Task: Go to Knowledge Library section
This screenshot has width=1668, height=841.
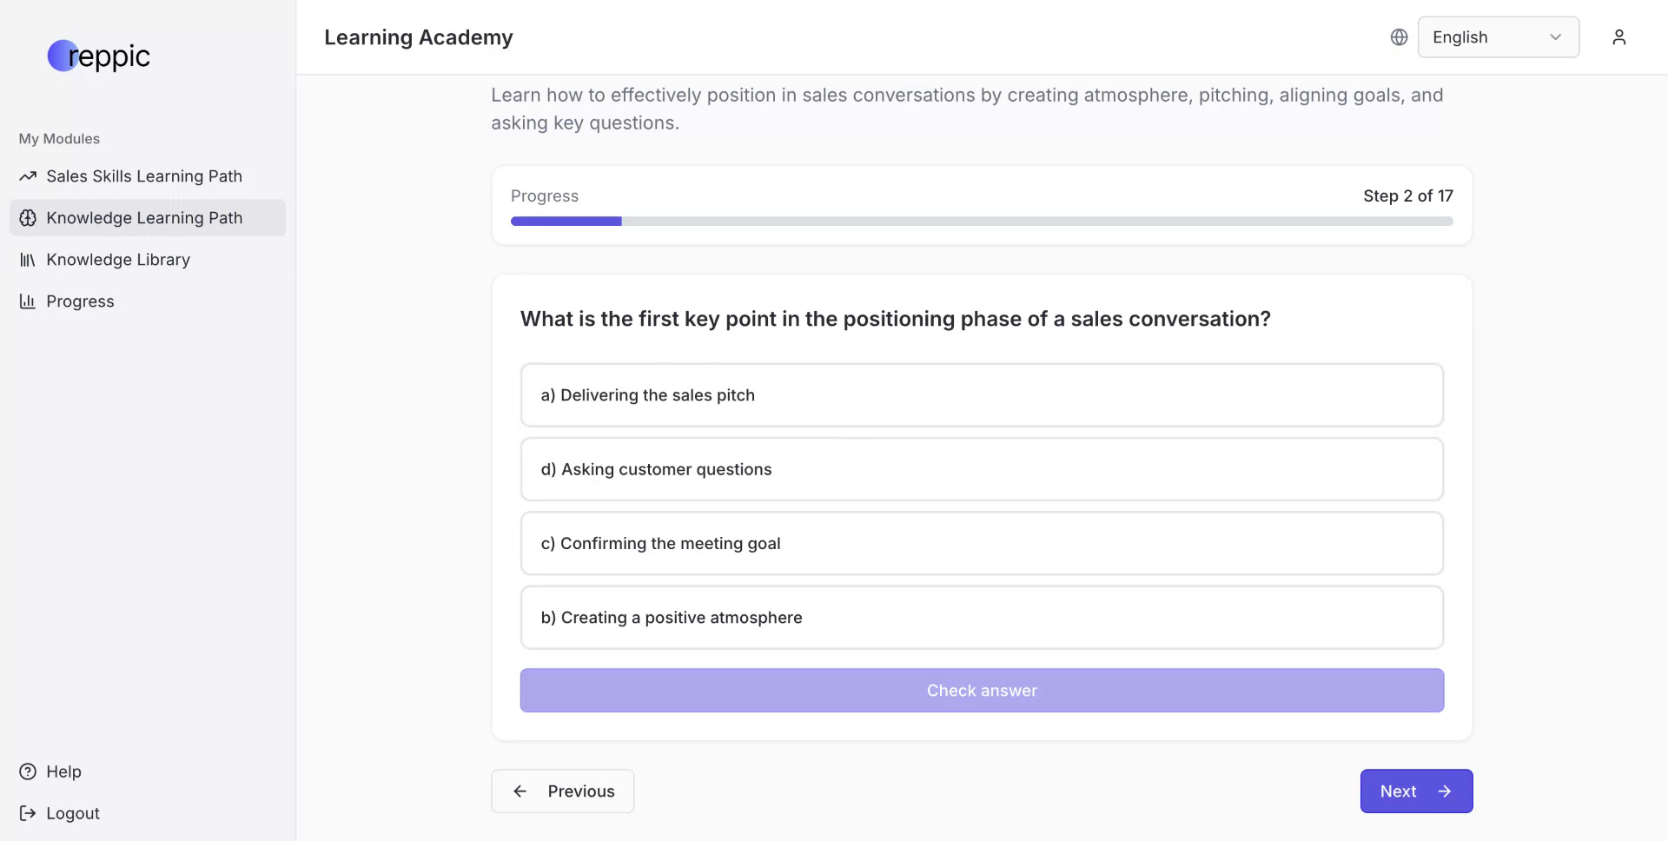Action: click(x=118, y=260)
